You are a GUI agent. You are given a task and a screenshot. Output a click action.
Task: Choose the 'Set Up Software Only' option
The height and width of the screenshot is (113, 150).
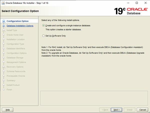[x=44, y=36]
